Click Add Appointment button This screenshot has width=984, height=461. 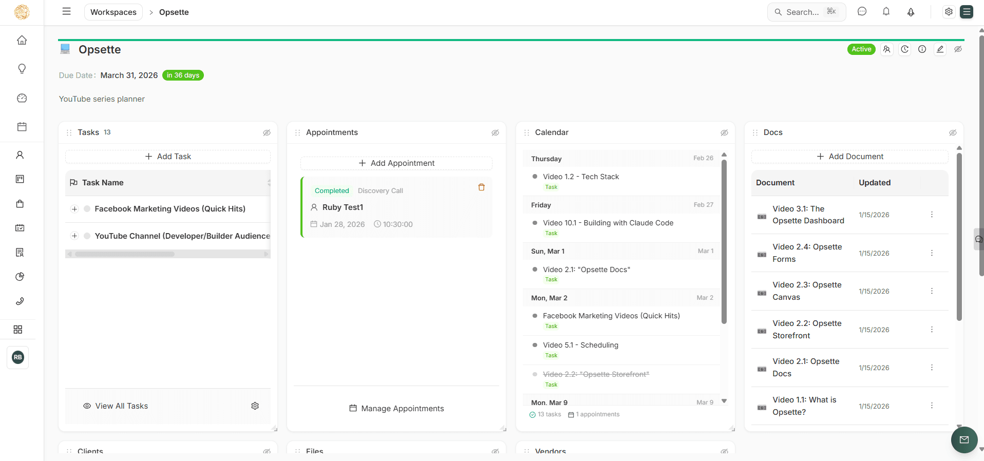(396, 163)
